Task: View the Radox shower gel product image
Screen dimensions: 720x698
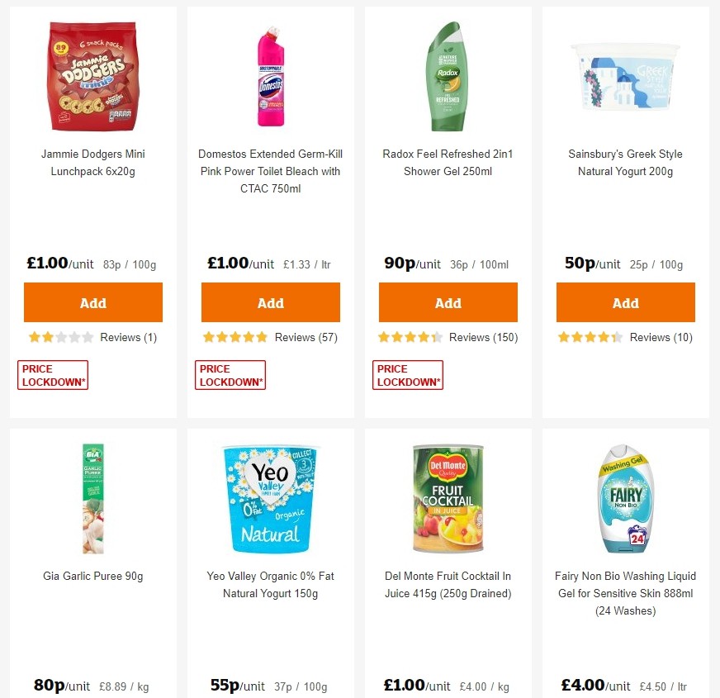Action: tap(448, 76)
